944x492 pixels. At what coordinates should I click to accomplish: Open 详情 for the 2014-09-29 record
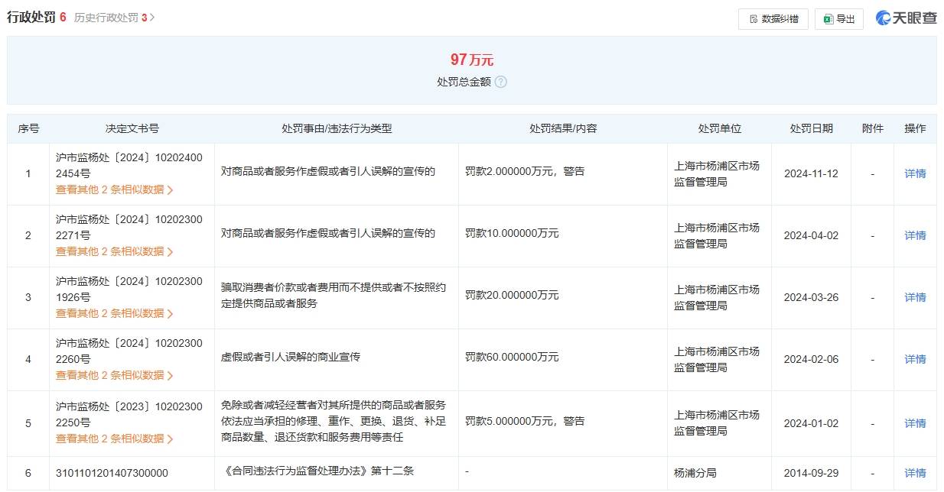(x=915, y=473)
